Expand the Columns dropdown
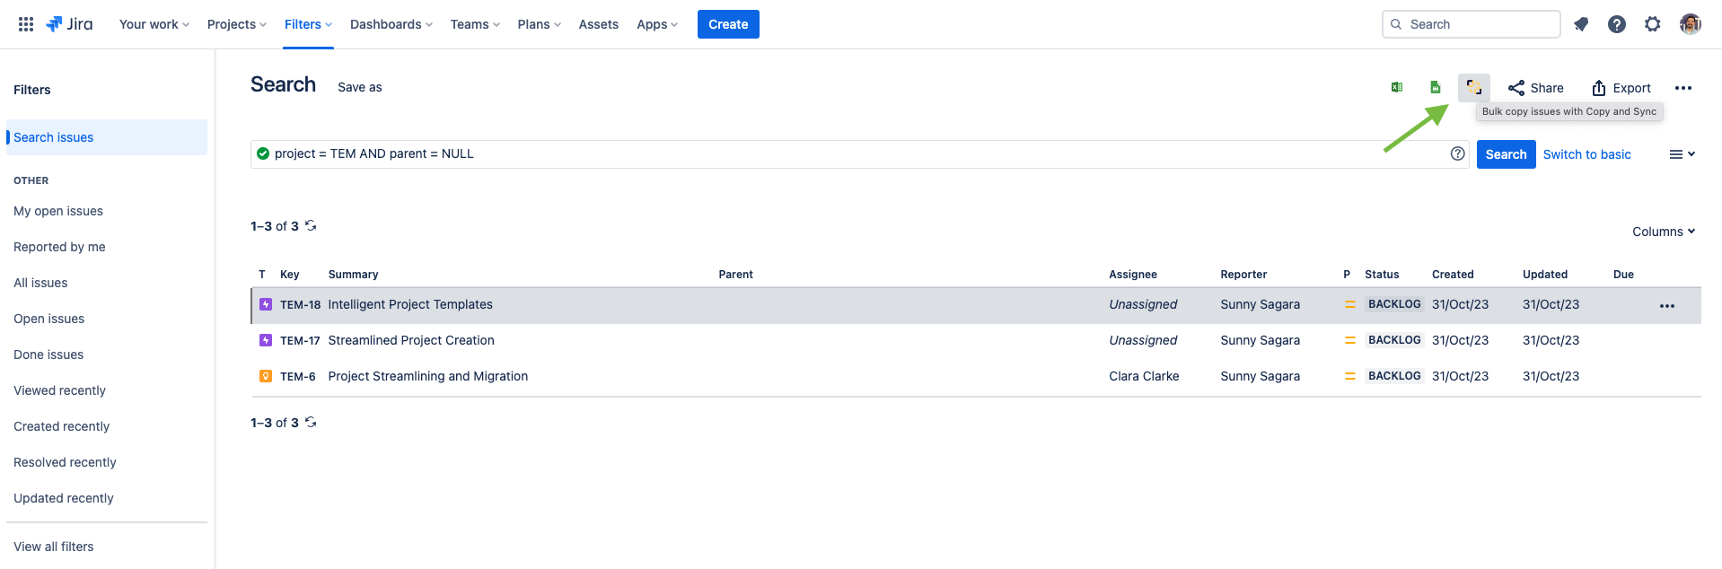1722x569 pixels. 1663,232
